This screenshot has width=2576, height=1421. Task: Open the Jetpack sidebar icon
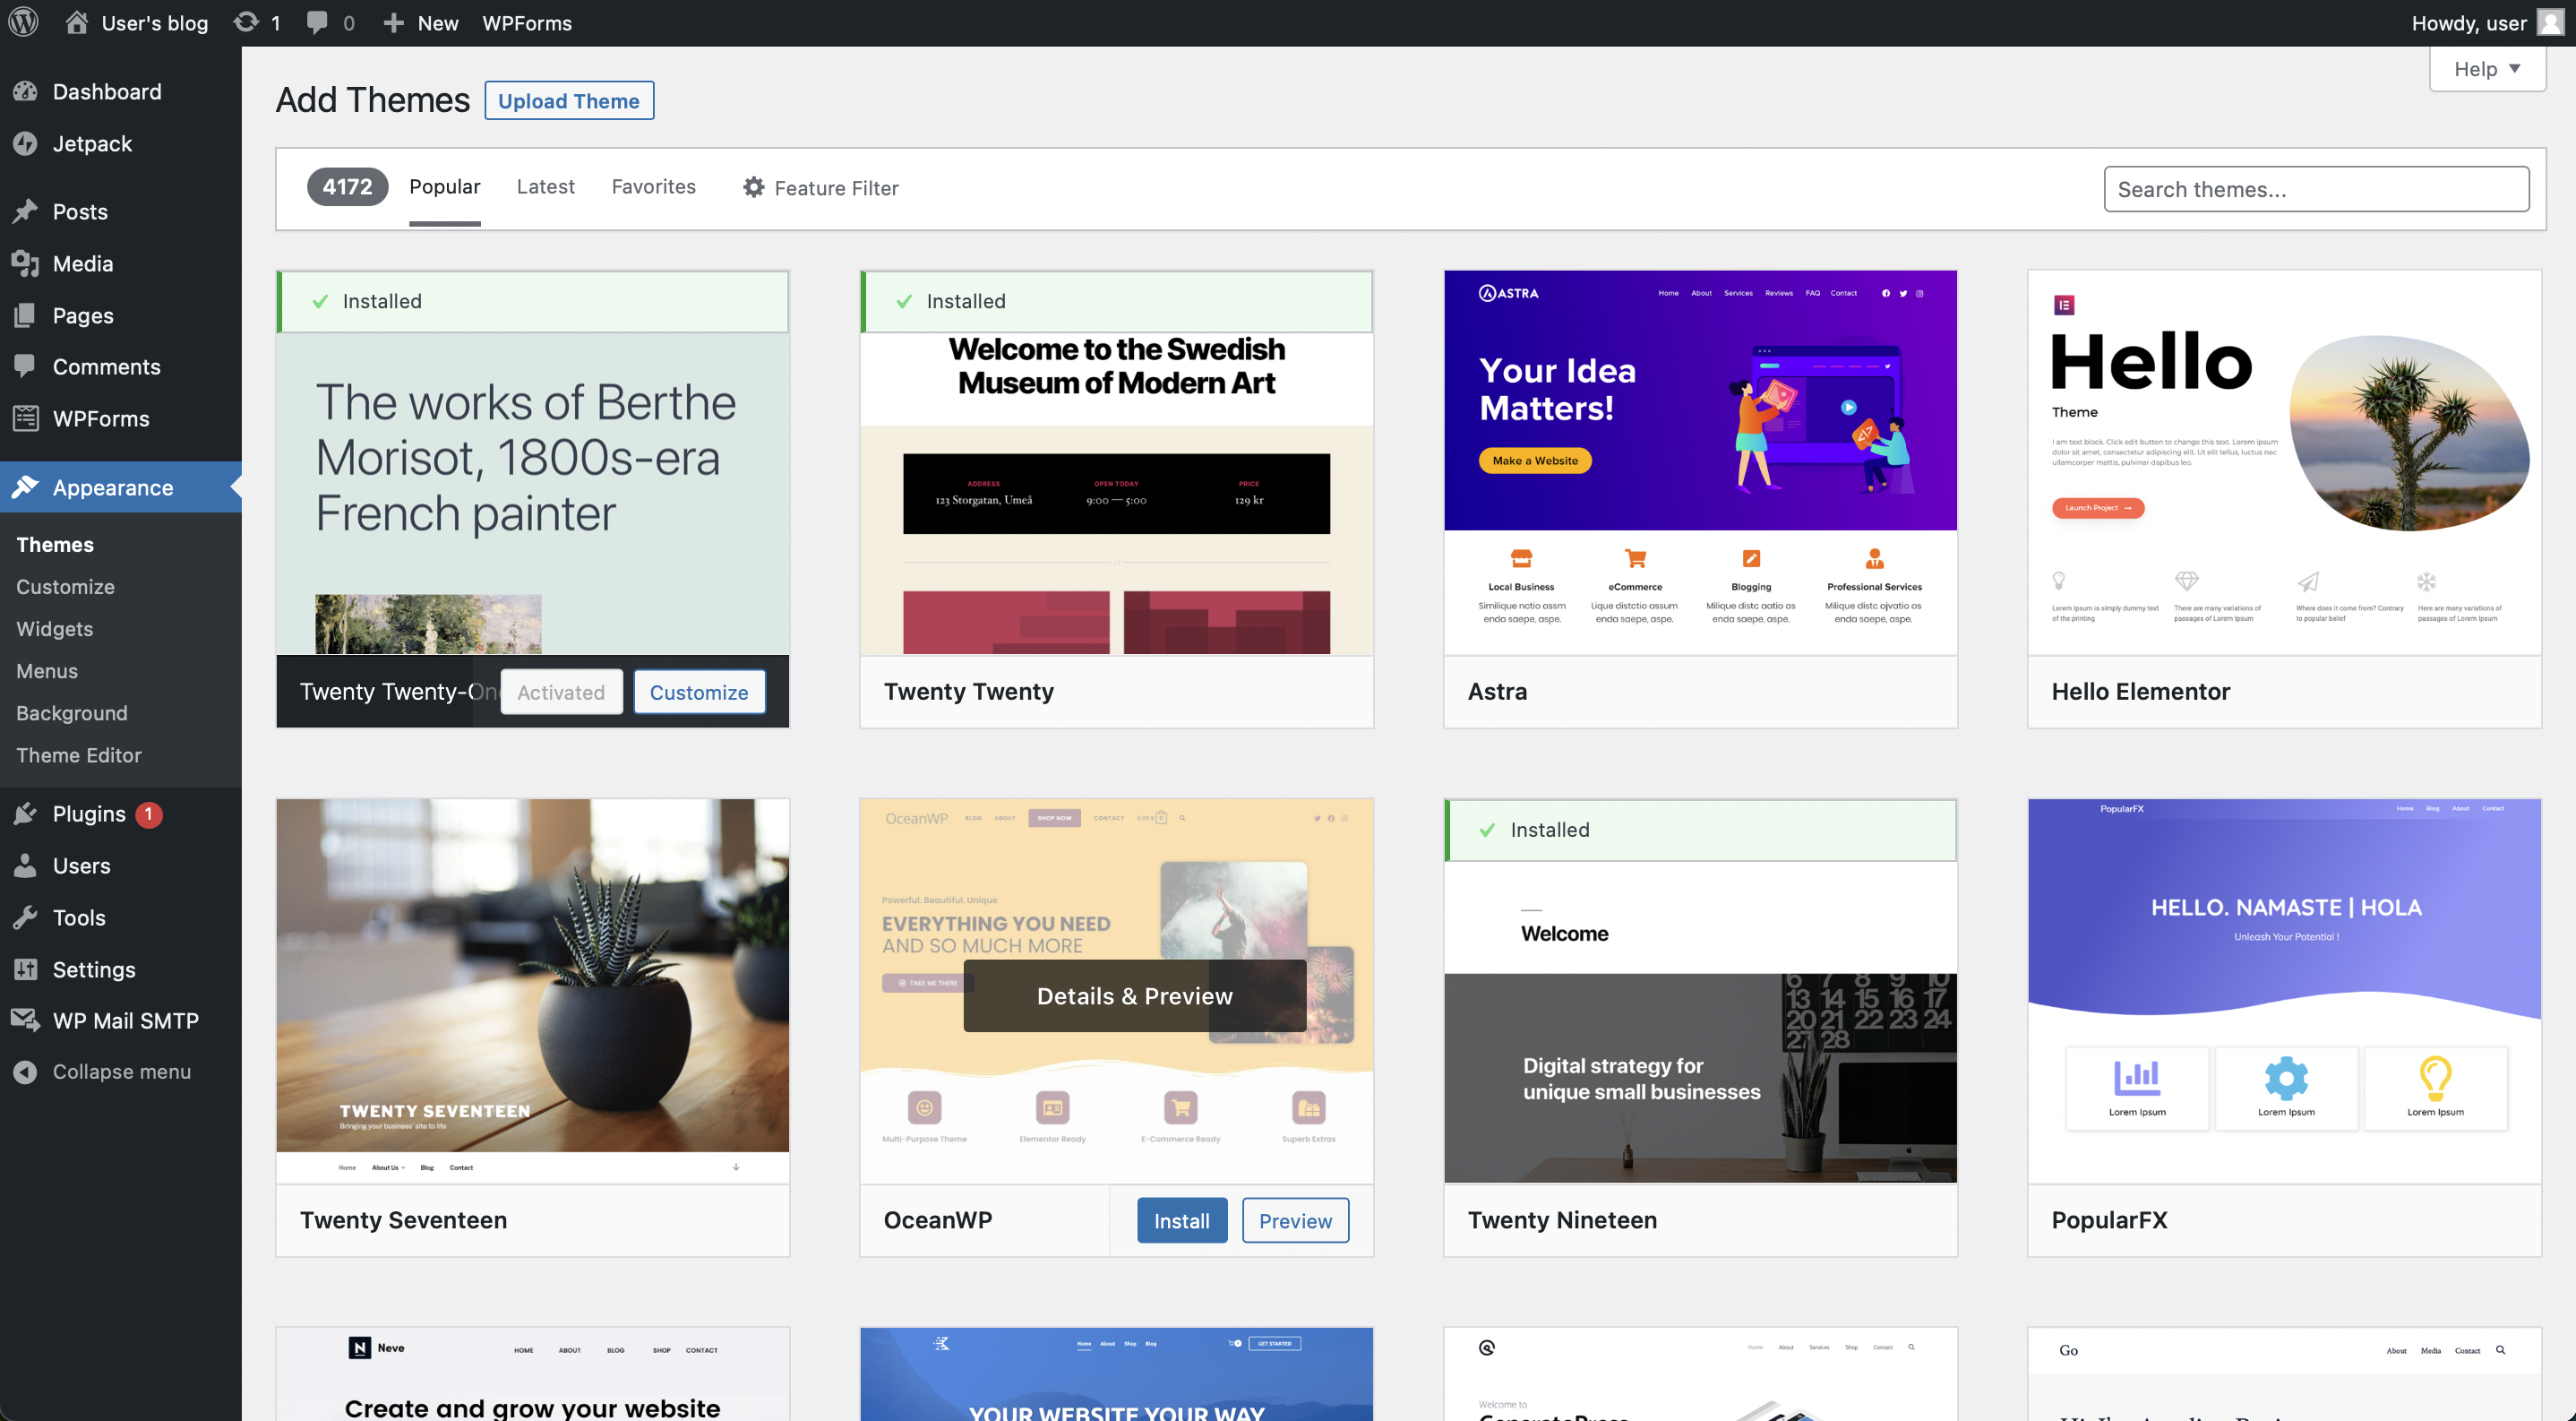(x=26, y=143)
